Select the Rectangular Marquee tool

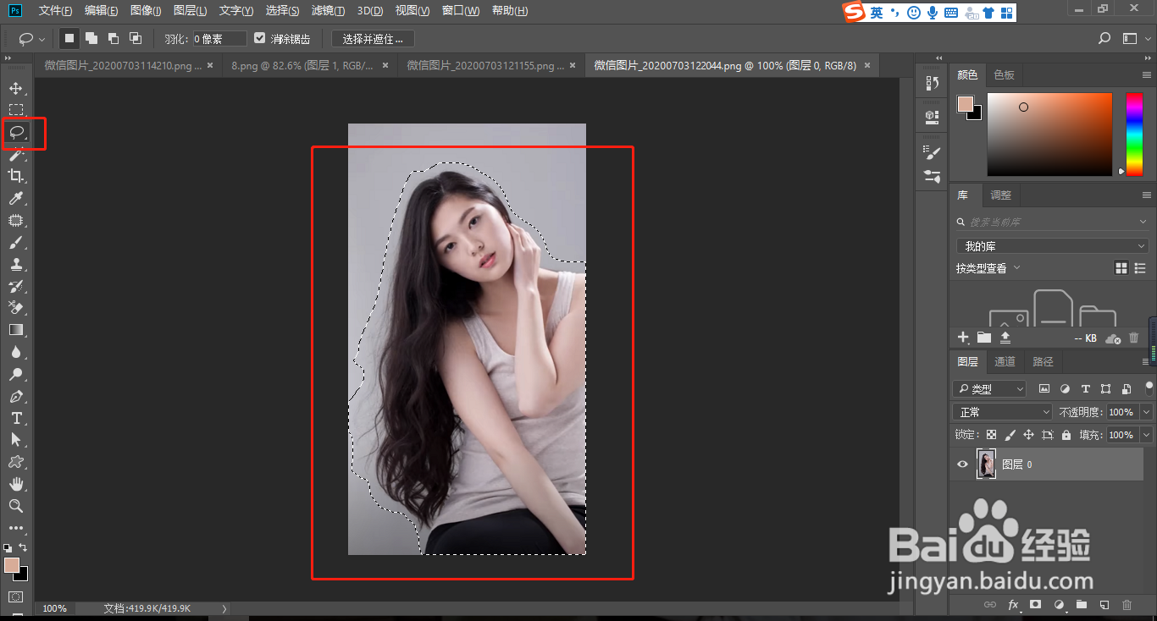click(x=15, y=110)
